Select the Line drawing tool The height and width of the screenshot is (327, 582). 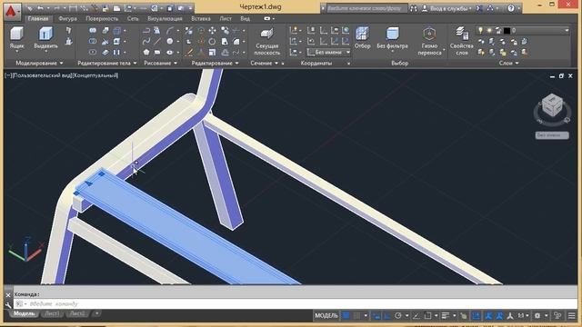pos(157,42)
